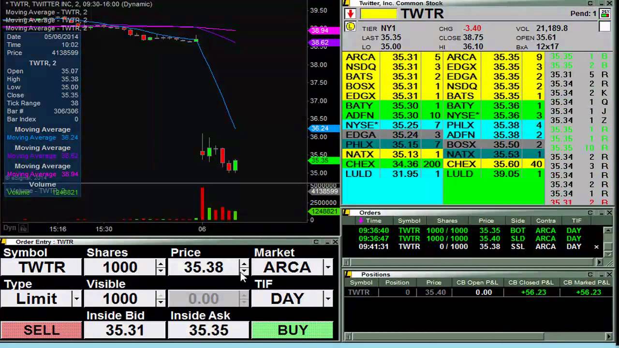Click the NYSE* 35.36 ask row
Screen dimensions: 619x348
pos(494,116)
